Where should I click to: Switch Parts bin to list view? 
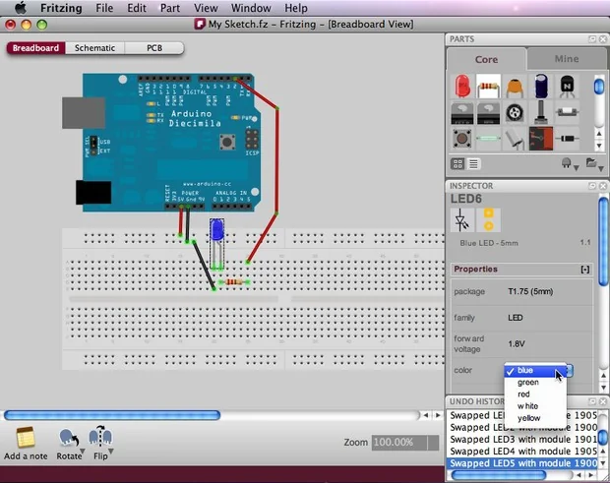click(473, 163)
